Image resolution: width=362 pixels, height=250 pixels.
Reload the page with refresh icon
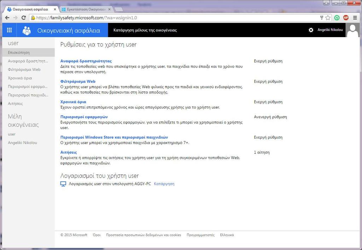click(x=24, y=18)
